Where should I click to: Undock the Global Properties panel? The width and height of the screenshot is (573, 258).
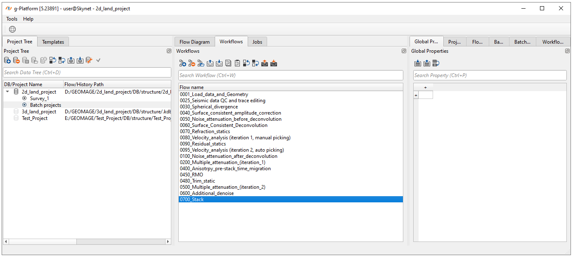pyautogui.click(x=567, y=51)
